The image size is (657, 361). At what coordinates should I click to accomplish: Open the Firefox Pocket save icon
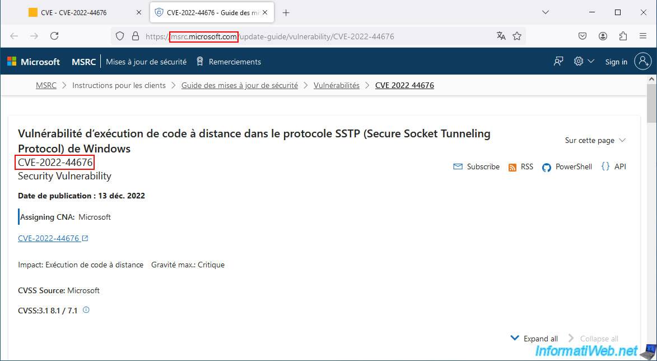pos(583,36)
